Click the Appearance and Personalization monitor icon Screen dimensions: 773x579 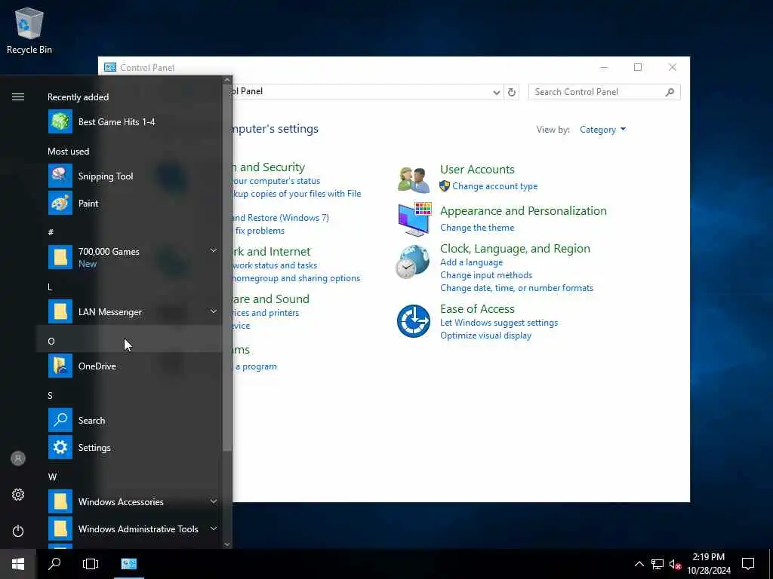pyautogui.click(x=414, y=219)
